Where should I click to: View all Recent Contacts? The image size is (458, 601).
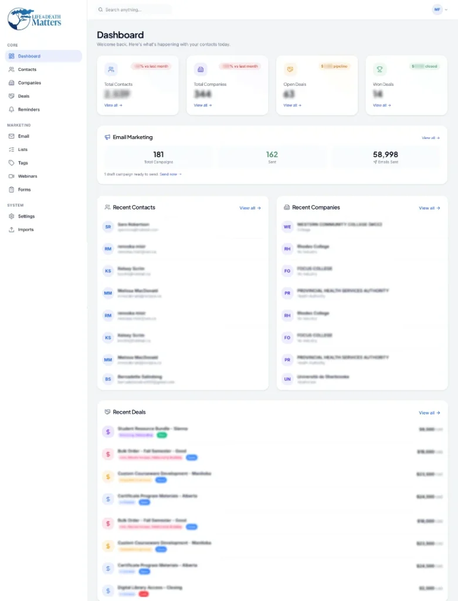[250, 208]
